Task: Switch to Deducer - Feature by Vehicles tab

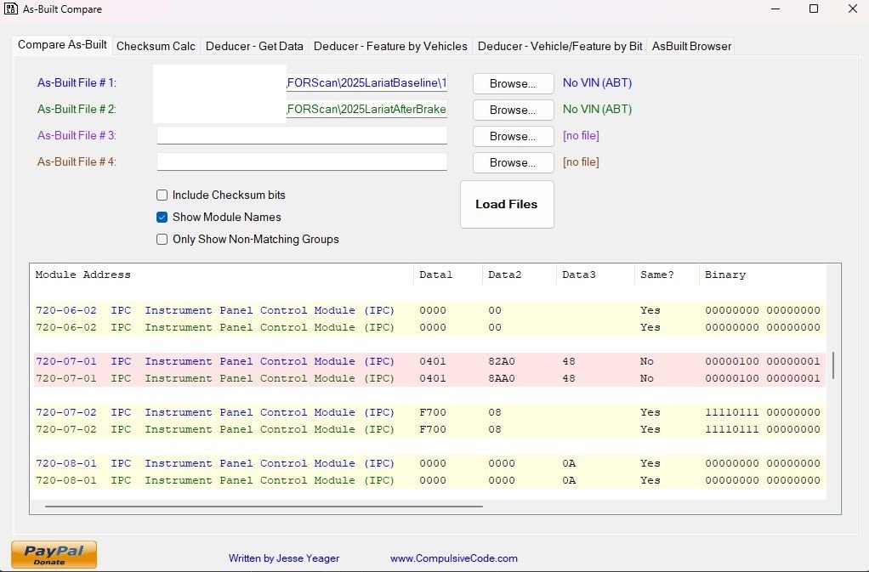Action: coord(390,46)
